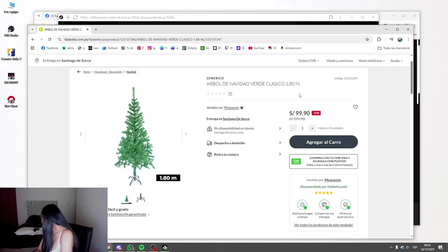Open the (0) reviews count link
This screenshot has width=448, height=252.
[230, 93]
